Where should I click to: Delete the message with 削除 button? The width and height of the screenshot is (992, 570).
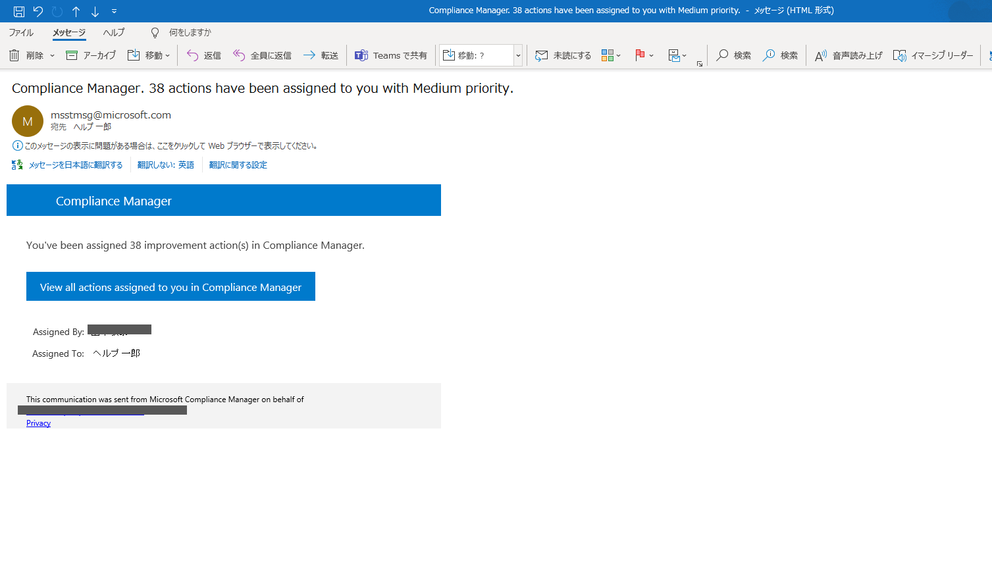click(x=26, y=55)
